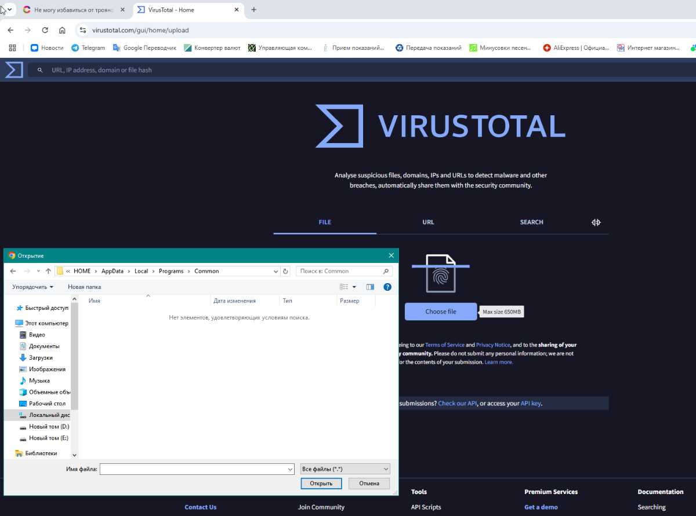
Task: Click Chrome home button
Action: point(63,30)
